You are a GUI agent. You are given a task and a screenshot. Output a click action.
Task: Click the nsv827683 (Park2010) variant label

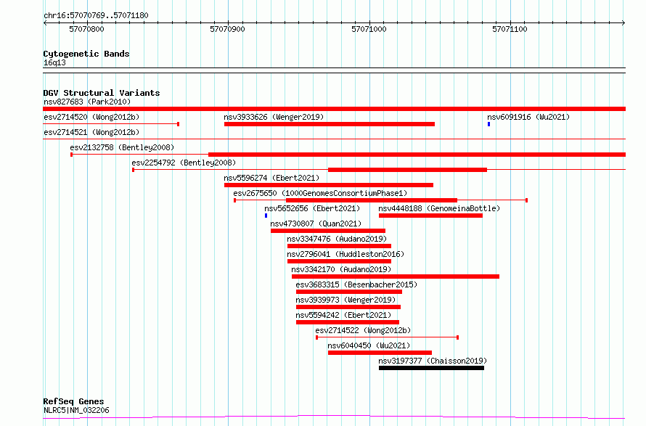click(87, 102)
